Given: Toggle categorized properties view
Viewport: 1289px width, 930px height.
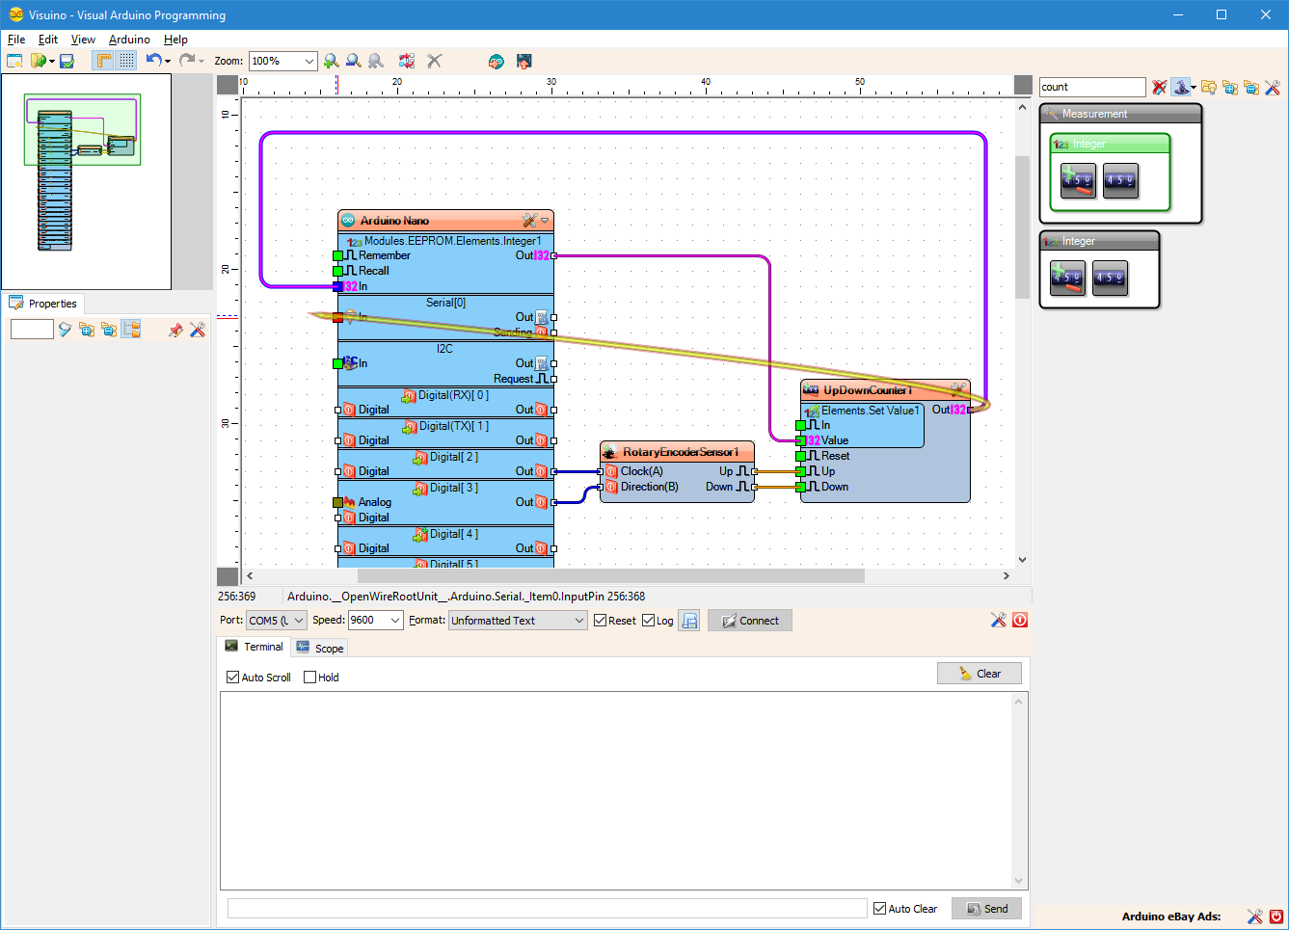Looking at the screenshot, I should (131, 330).
